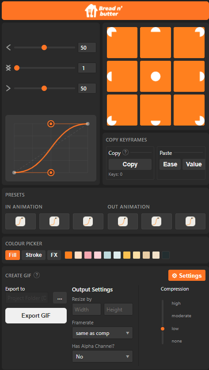Click the ease-in slider knob at 50

[x=44, y=47]
